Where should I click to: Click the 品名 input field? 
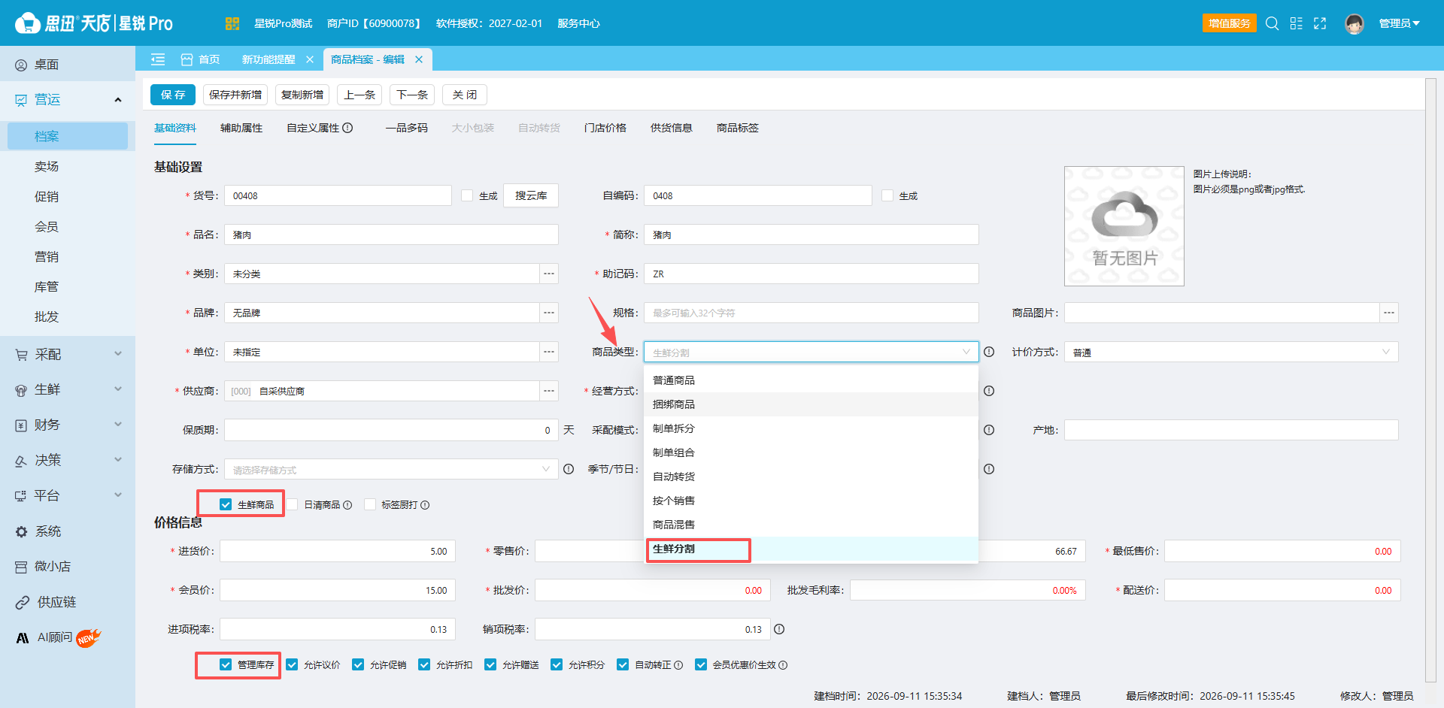click(391, 234)
